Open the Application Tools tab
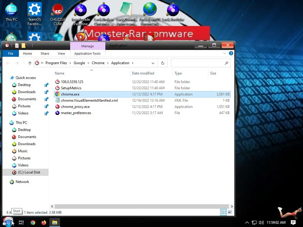This screenshot has width=303, height=227. [87, 53]
